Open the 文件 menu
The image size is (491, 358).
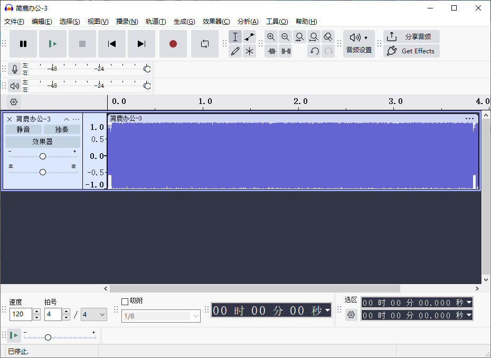pyautogui.click(x=13, y=21)
